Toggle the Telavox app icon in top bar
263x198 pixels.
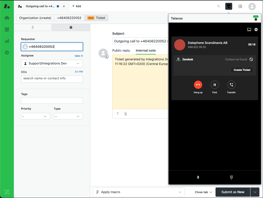click(229, 6)
